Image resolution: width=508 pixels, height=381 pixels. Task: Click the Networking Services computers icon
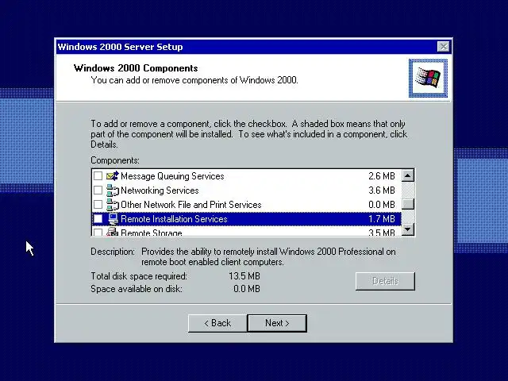(113, 190)
